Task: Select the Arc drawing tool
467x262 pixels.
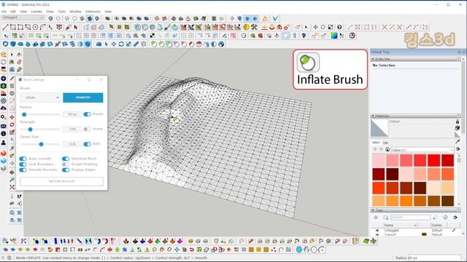Action: 42,27
